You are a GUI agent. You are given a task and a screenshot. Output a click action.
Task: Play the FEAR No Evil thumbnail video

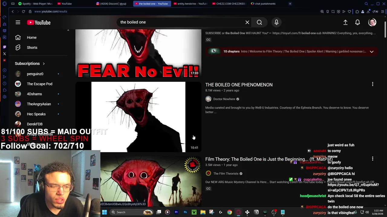click(x=138, y=53)
